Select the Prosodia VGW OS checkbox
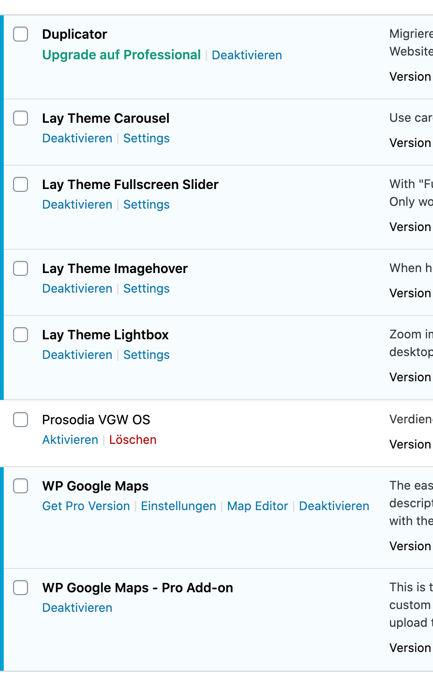This screenshot has width=433, height=673. (21, 420)
